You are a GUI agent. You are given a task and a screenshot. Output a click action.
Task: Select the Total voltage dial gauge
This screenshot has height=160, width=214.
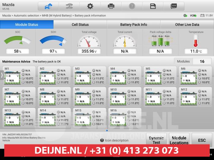coord(89,41)
